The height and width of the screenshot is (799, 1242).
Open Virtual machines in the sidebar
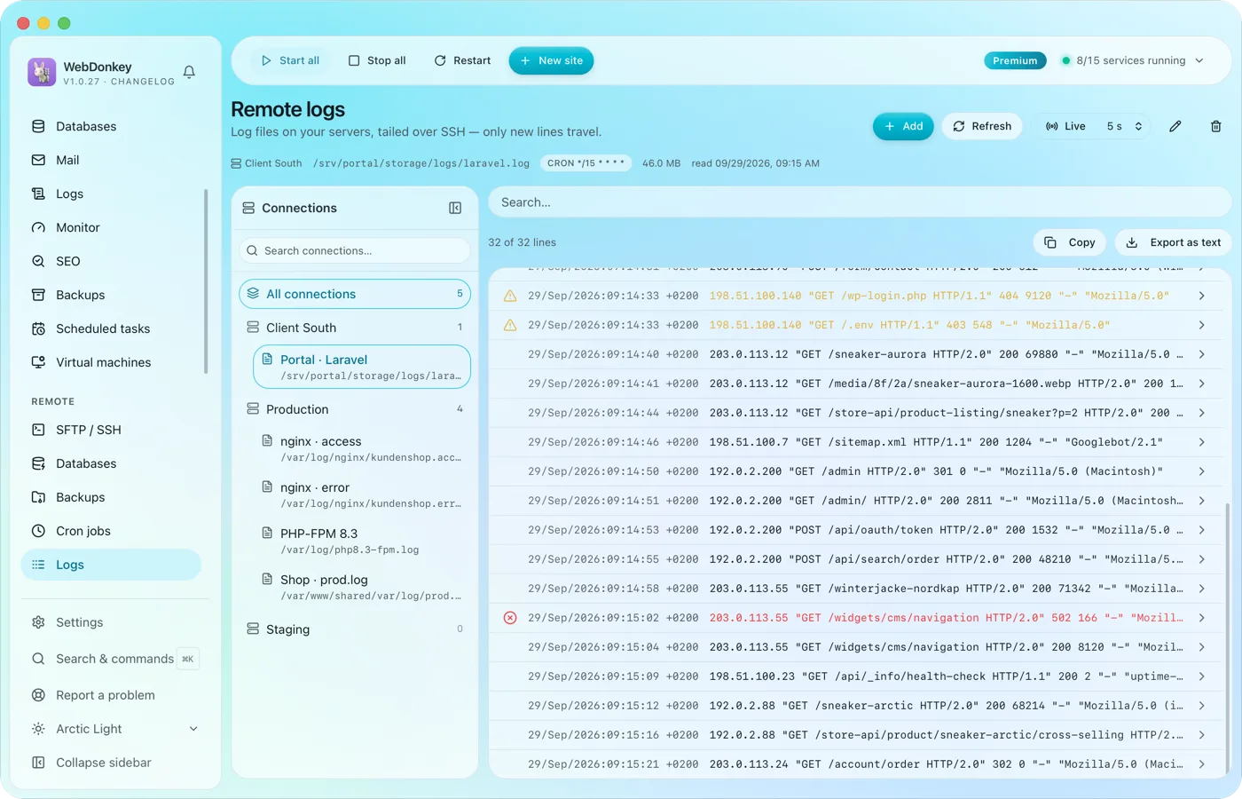(113, 362)
